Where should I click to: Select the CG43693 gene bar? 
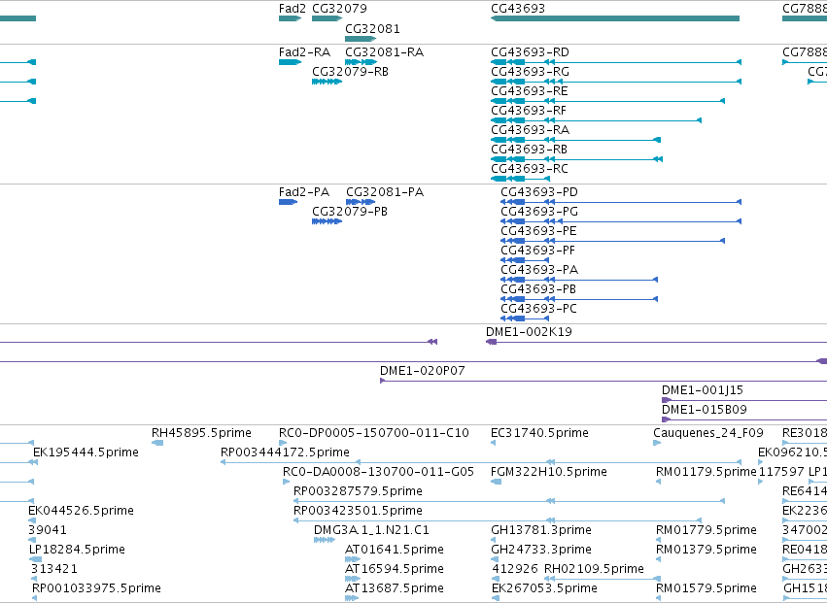[615, 18]
